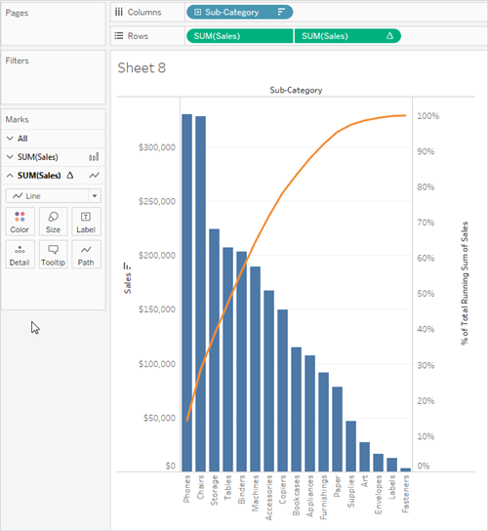This screenshot has height=531, width=488.
Task: Expand the Sub-Category pill plus icon
Action: point(198,12)
